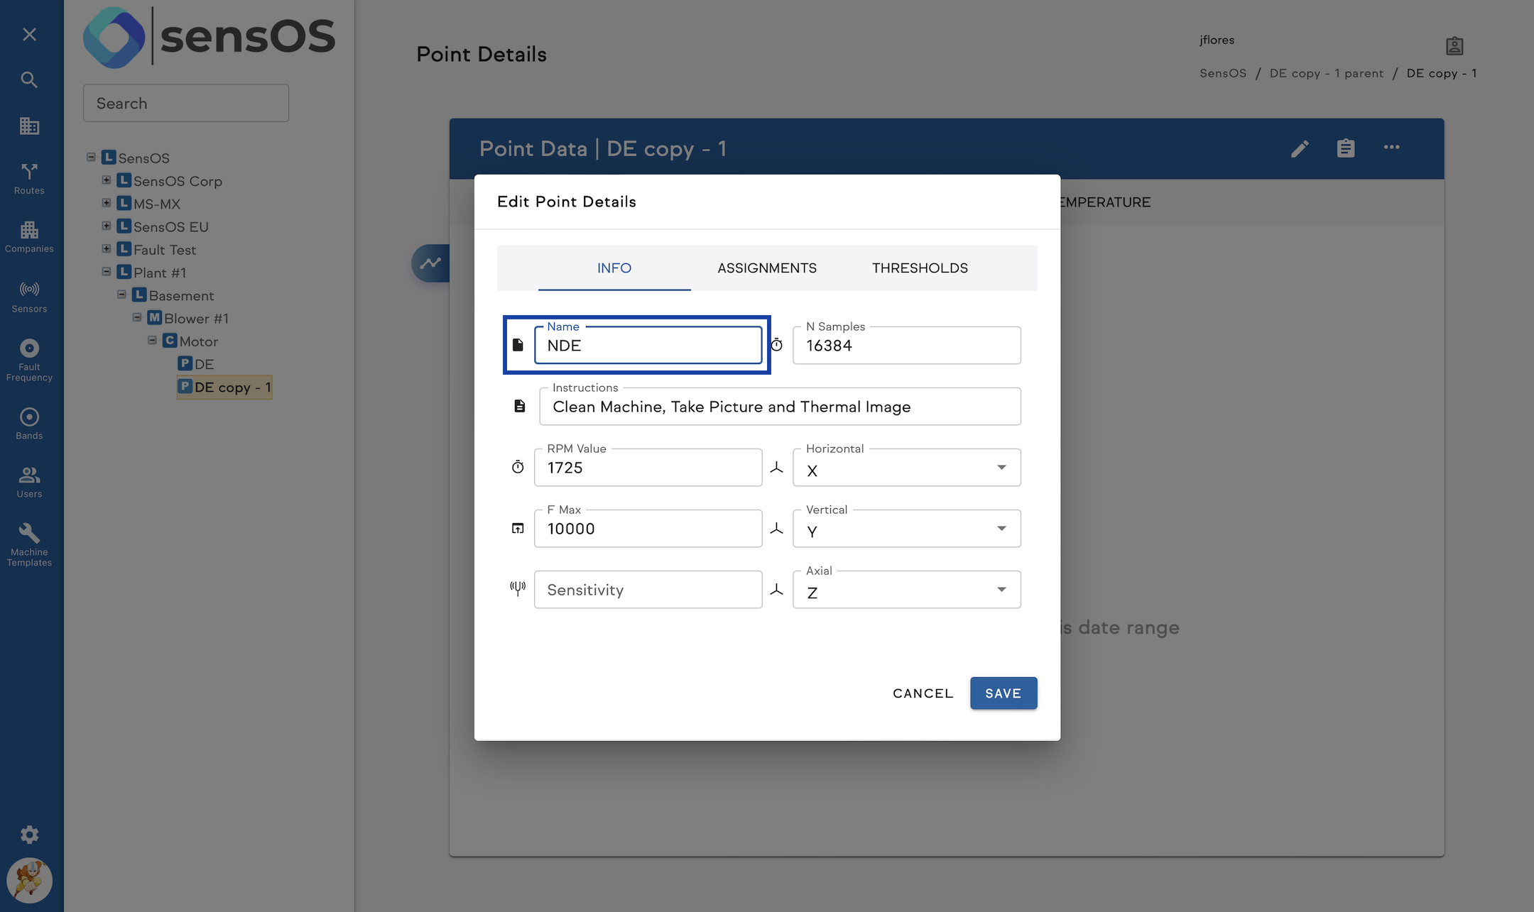Viewport: 1534px width, 912px height.
Task: Open Fault Frequency in sidebar
Action: (29, 358)
